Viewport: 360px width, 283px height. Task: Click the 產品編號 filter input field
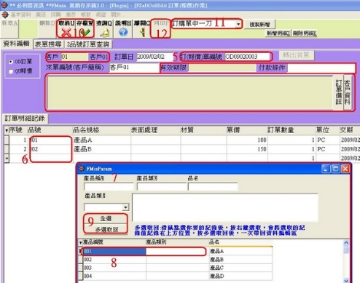click(109, 186)
